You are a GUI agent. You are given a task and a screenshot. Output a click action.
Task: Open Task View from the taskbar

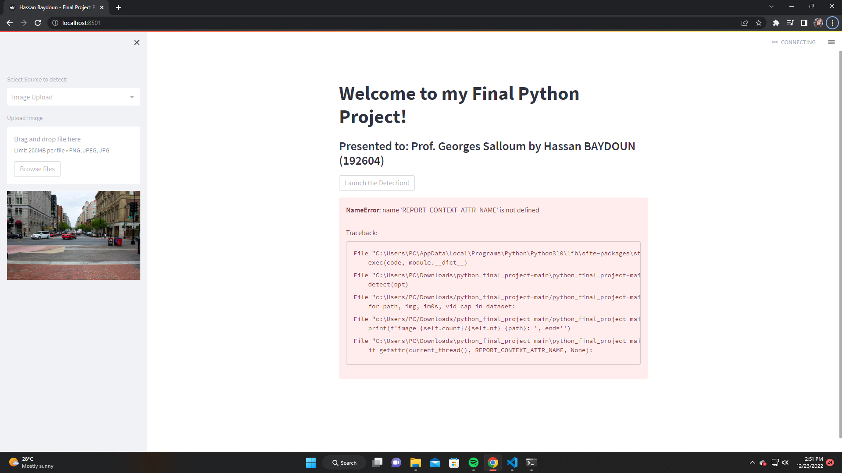(377, 462)
